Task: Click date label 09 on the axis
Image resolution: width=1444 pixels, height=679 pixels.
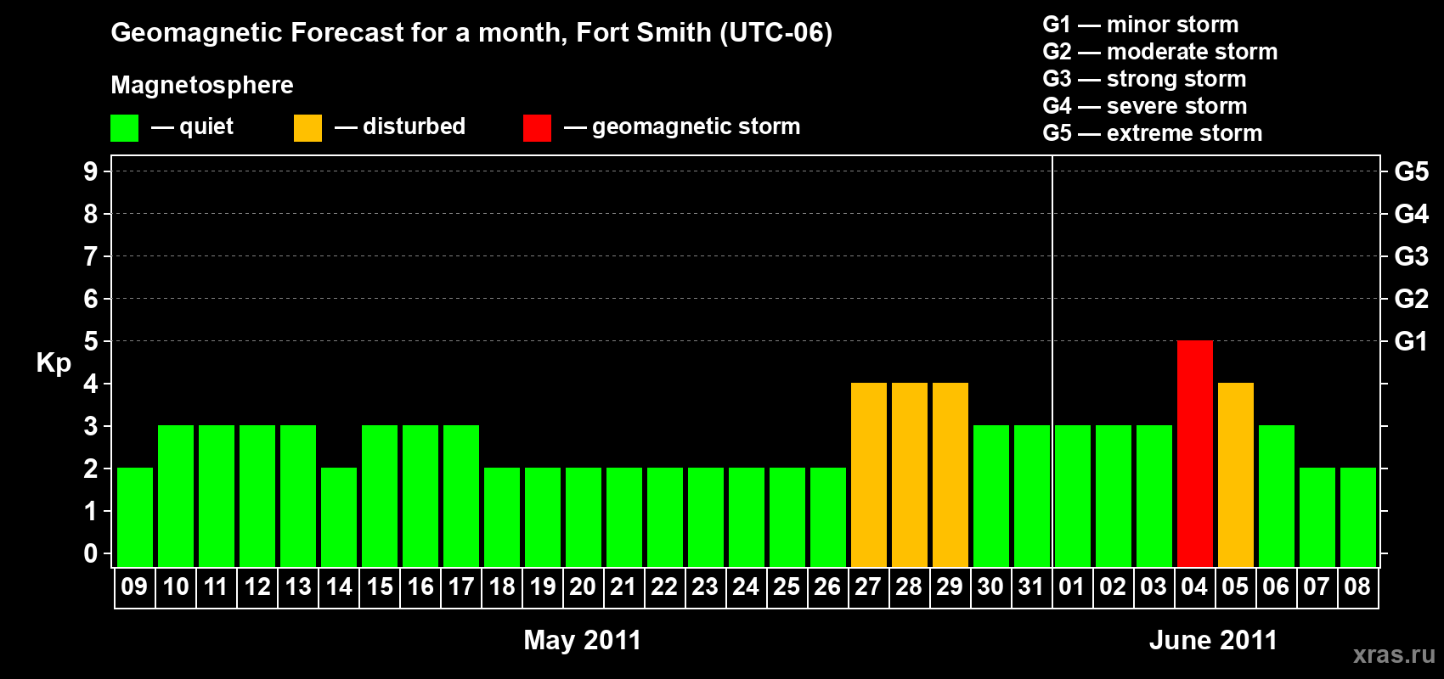Action: click(x=135, y=586)
